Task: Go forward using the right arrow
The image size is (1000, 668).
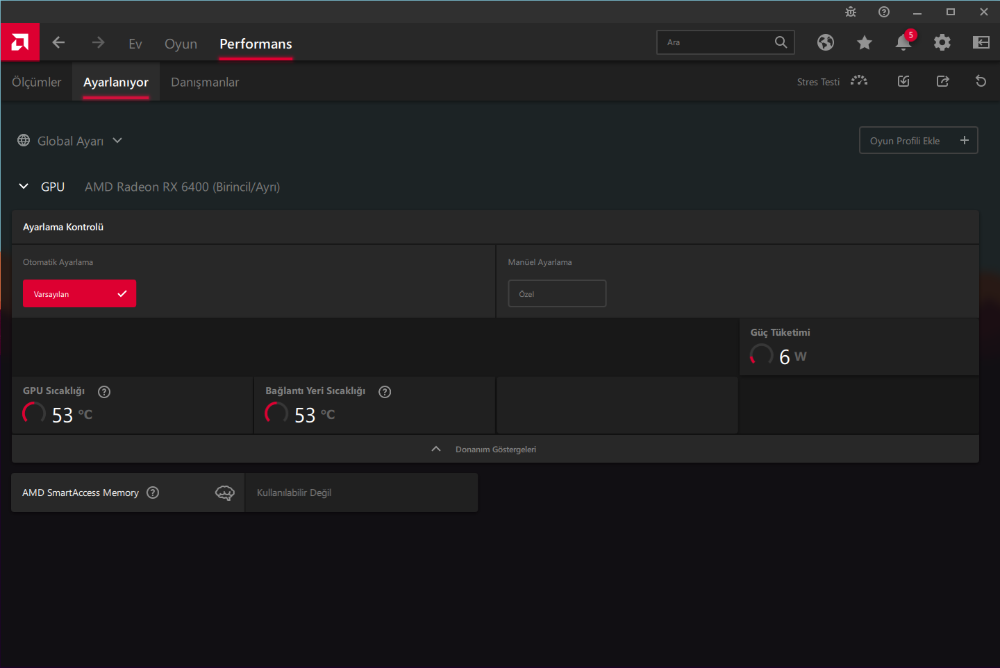Action: pyautogui.click(x=98, y=42)
